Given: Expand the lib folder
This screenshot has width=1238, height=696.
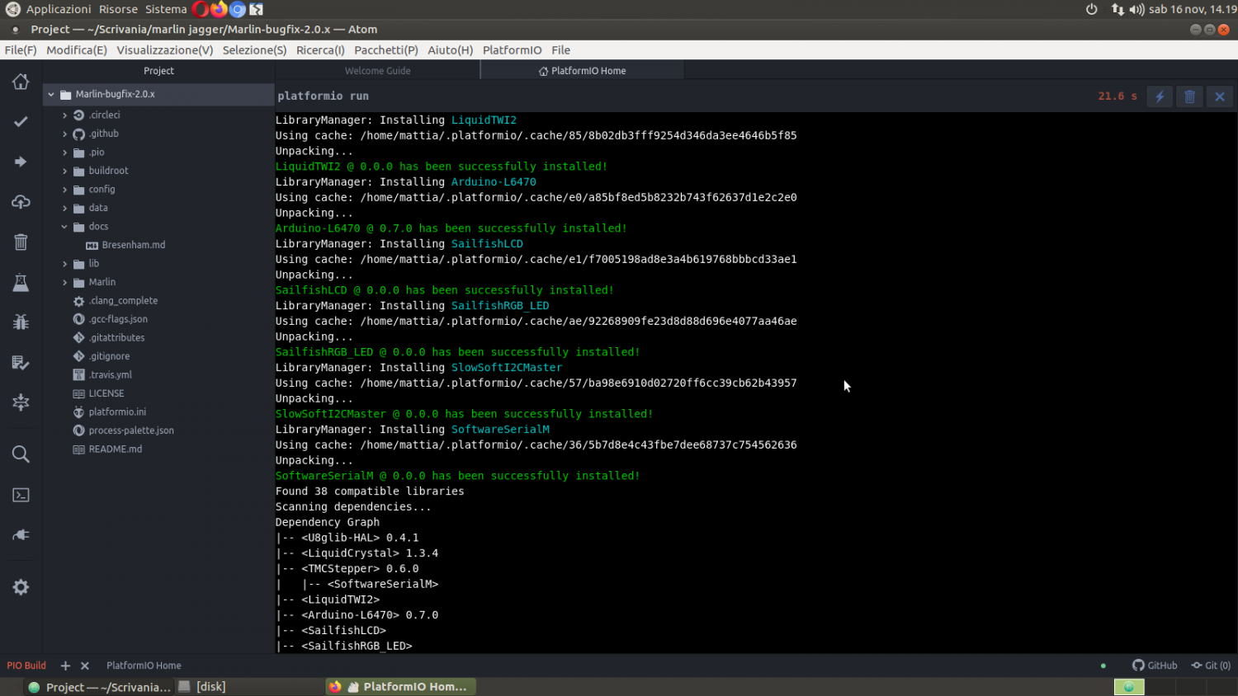Looking at the screenshot, I should click(x=65, y=264).
